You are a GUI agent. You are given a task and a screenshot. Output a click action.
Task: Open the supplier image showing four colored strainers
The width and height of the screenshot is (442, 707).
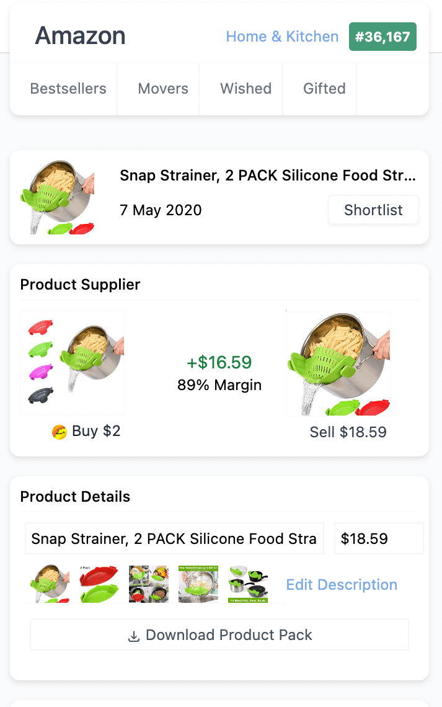point(73,363)
